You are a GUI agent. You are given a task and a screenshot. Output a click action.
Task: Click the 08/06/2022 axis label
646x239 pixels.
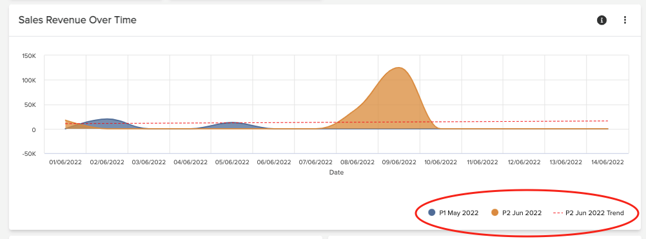(x=357, y=162)
